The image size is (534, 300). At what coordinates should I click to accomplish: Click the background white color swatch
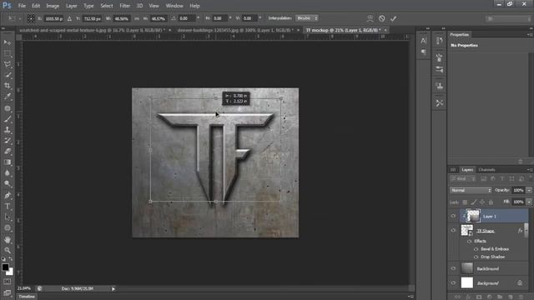point(10,272)
